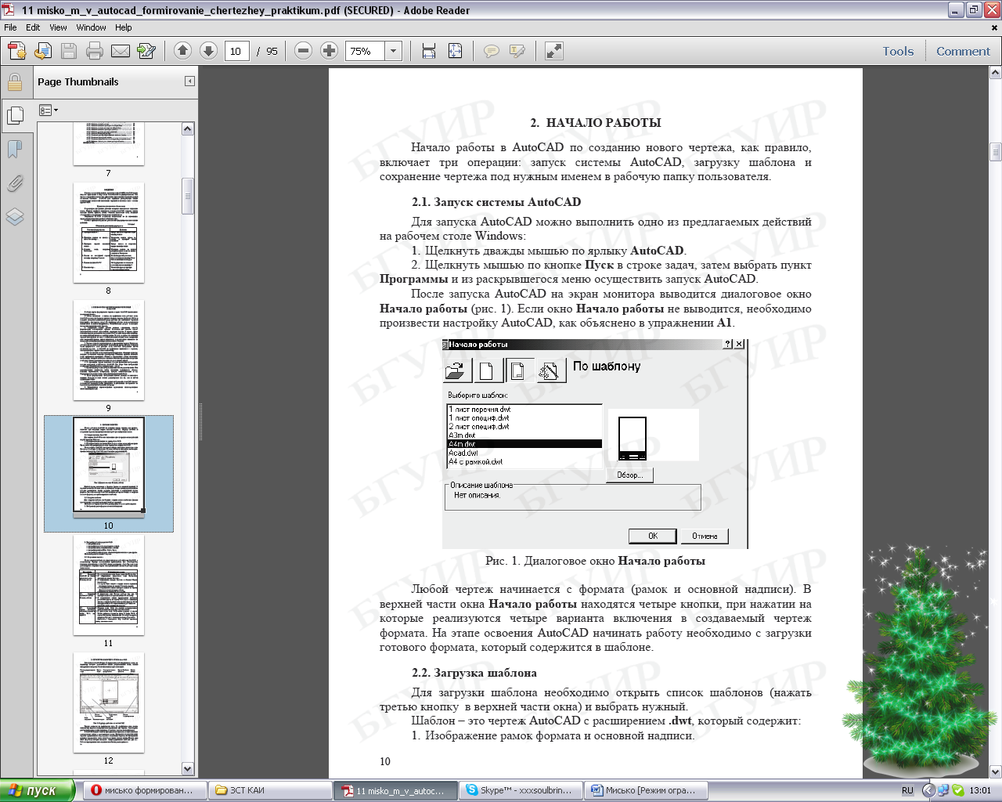Click the Windows Start button пуск
The width and height of the screenshot is (1002, 802).
[38, 790]
